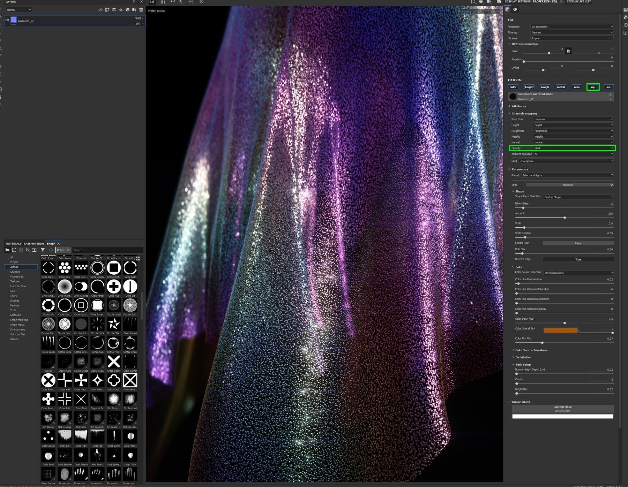Open the Opacity Mask channel mapping dropdown
Screen dimensions: 628x487
tap(573, 148)
